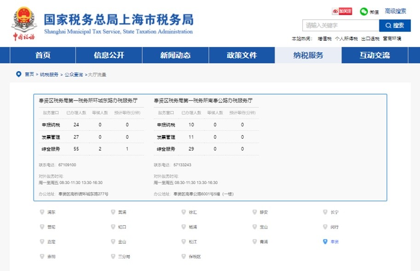Open the 纳税服务 navigation tab
The image size is (420, 271).
(x=308, y=55)
